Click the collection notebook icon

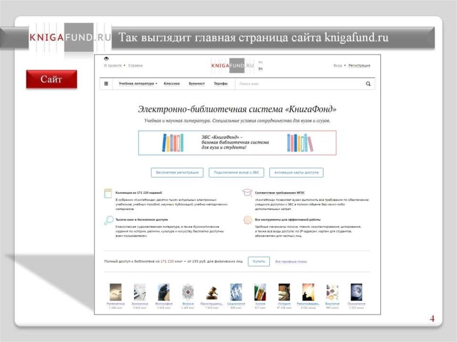point(108,194)
